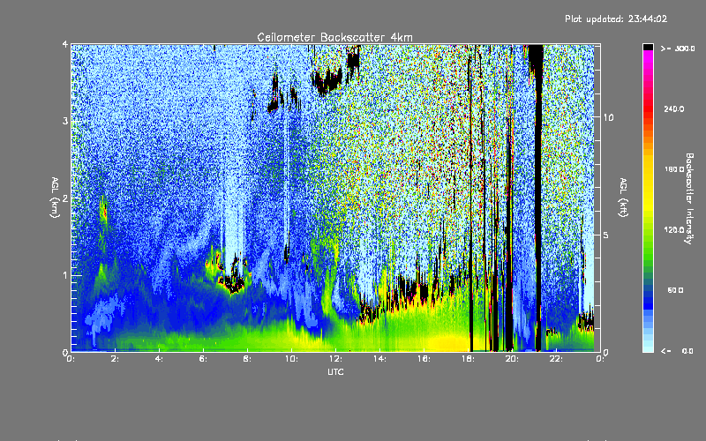Viewport: 706px width, 441px height.
Task: Click the "3" tick on AGL km axis
Action: click(x=65, y=121)
